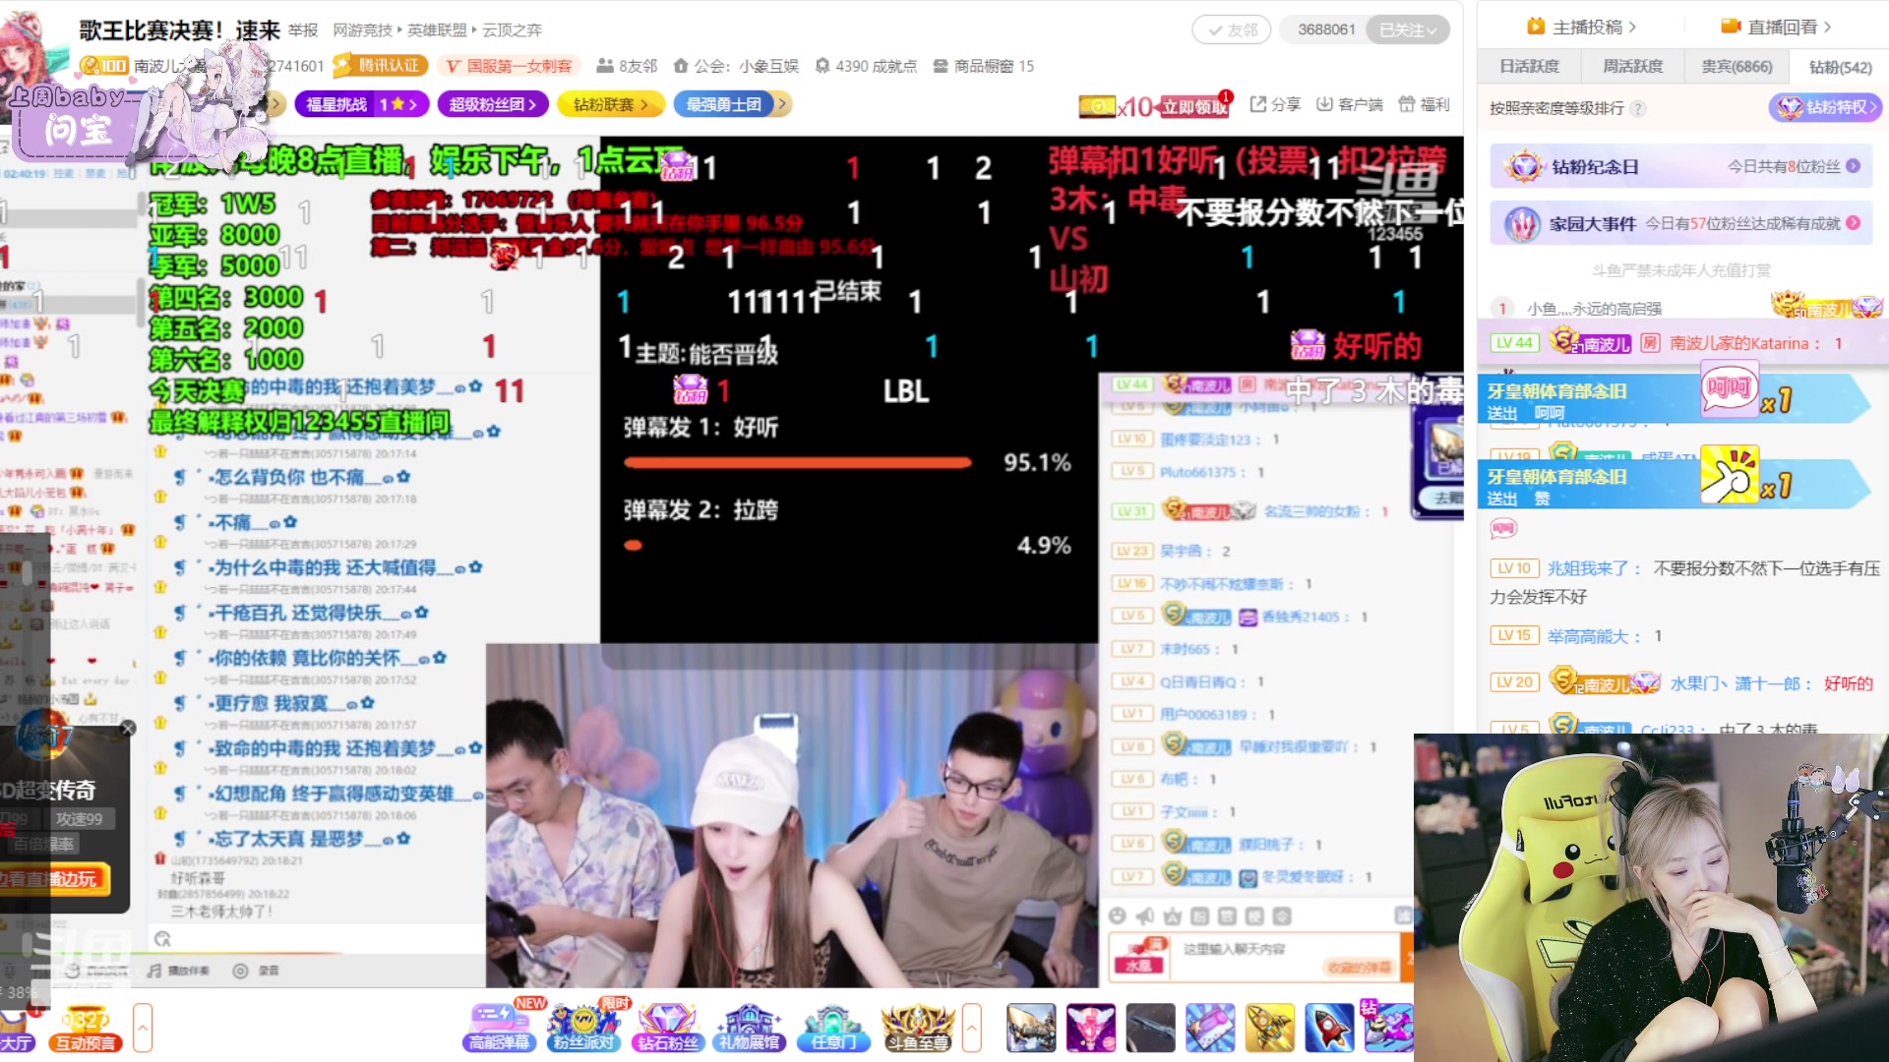Click the 钻石粉丝 diamond fan icon
Screen dimensions: 1889x1062
click(667, 1026)
